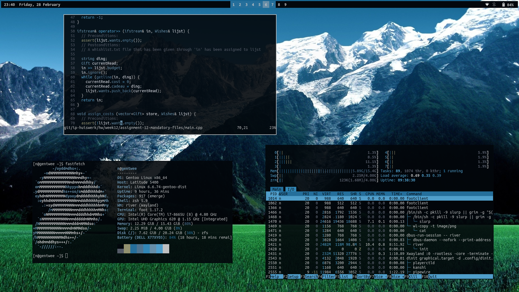Select the highlighted PID 1014 footclient row
This screenshot has height=292, width=519.
(x=380, y=198)
